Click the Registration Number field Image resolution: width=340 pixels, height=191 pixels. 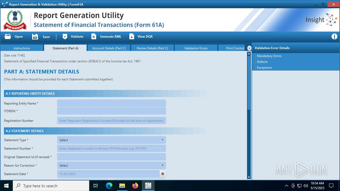(112, 120)
